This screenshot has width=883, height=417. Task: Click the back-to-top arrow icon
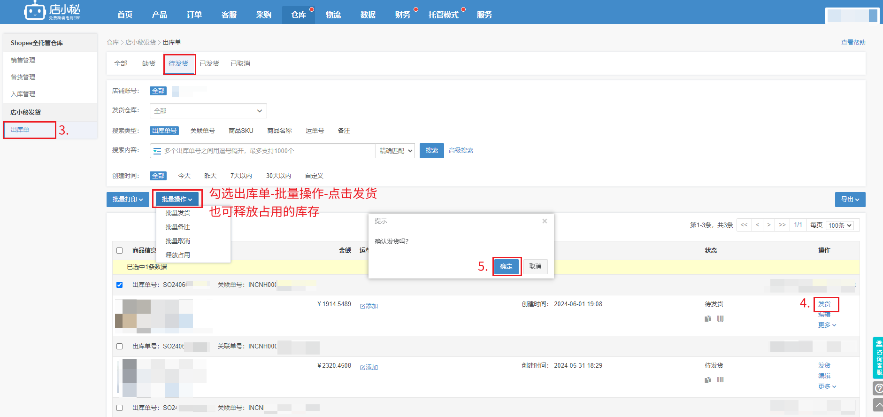click(878, 405)
